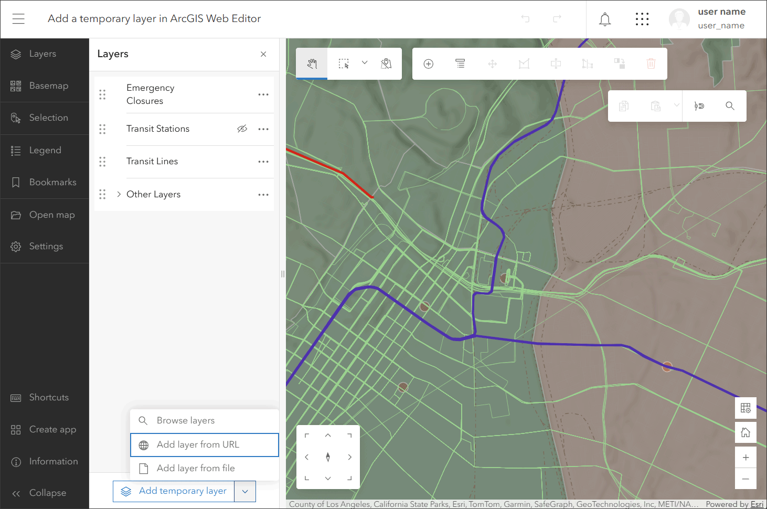The image size is (767, 509).
Task: Pan the map east with right arrow
Action: tap(349, 457)
